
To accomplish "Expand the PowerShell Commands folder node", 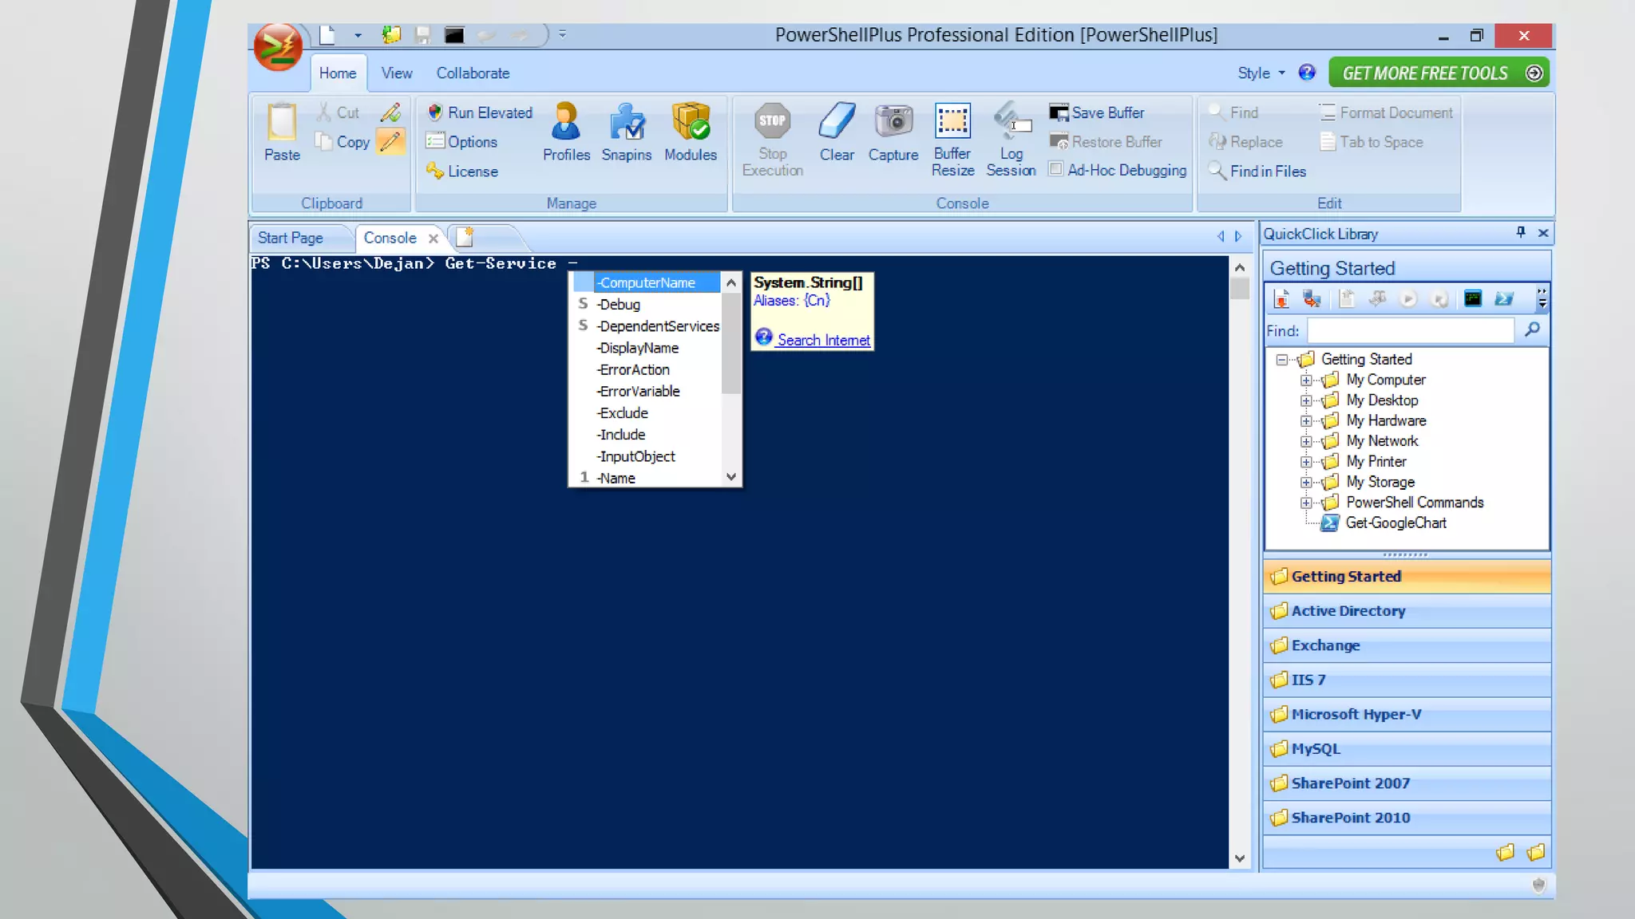I will (x=1306, y=503).
